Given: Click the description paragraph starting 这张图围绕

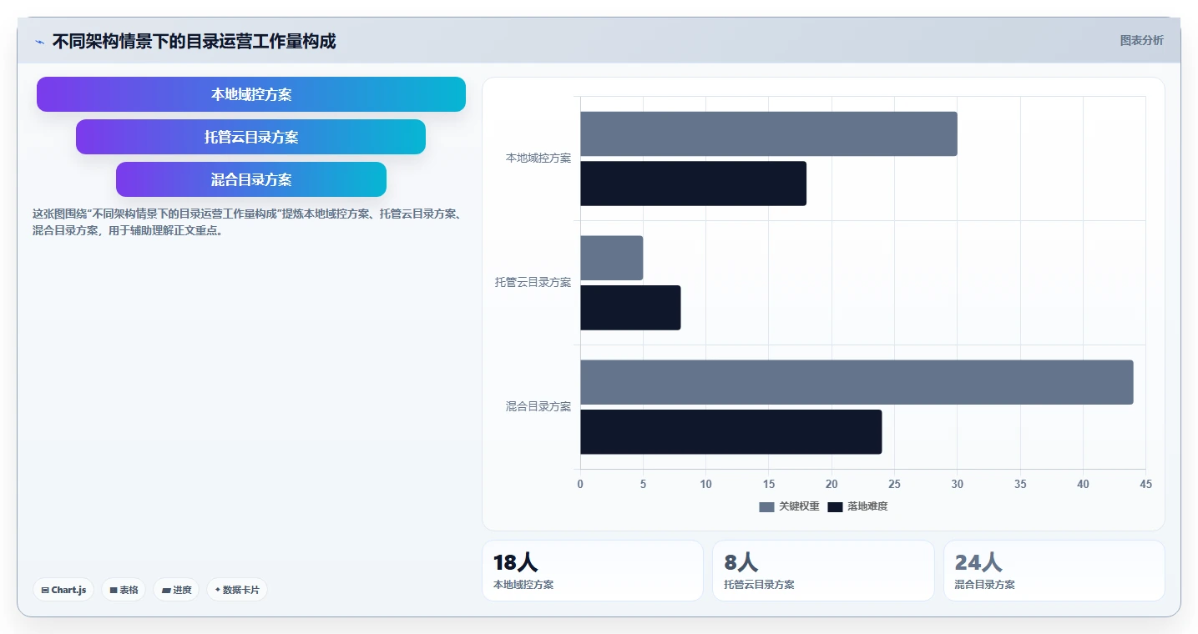Looking at the screenshot, I should click(247, 222).
